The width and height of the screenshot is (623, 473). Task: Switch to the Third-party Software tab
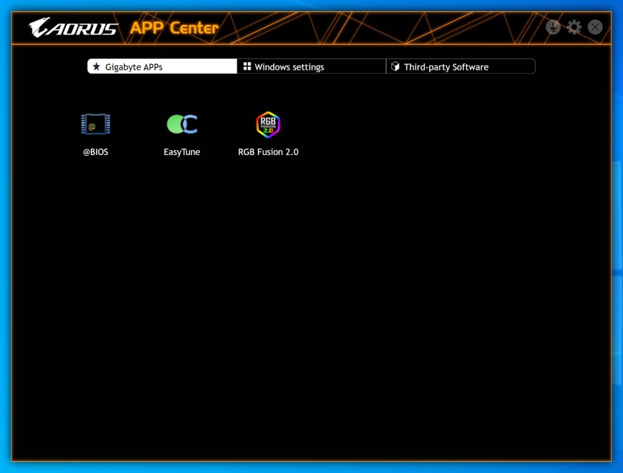[x=461, y=67]
